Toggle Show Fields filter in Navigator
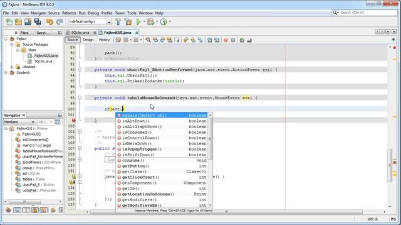Image resolution: width=401 pixels, height=225 pixels. pyautogui.click(x=17, y=210)
